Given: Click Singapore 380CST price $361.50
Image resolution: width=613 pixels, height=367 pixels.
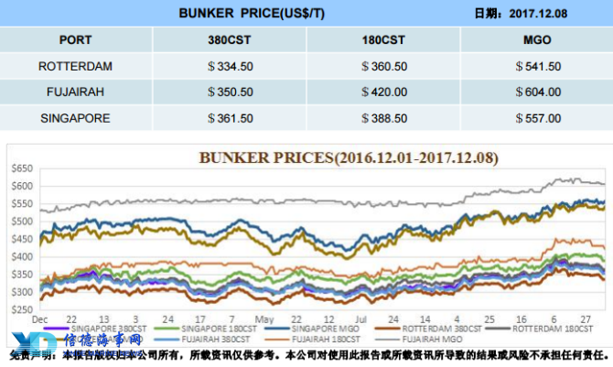Looking at the screenshot, I should tap(231, 118).
